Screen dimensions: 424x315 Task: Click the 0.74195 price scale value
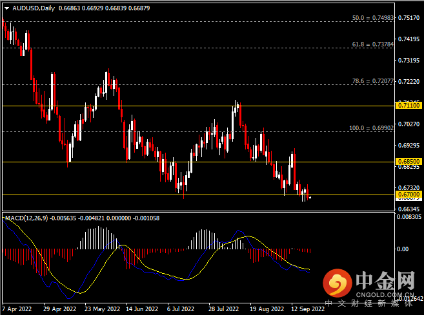[x=409, y=39]
